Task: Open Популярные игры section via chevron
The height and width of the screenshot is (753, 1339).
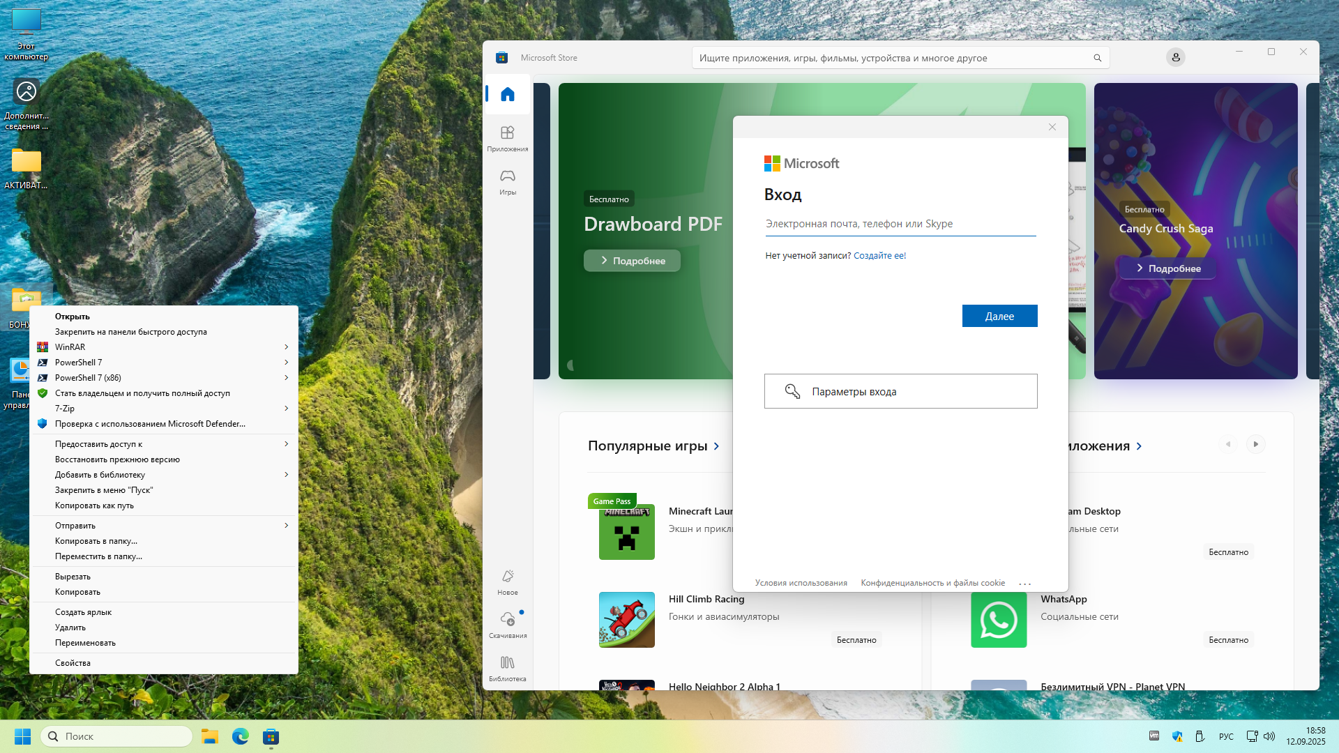Action: [x=716, y=446]
